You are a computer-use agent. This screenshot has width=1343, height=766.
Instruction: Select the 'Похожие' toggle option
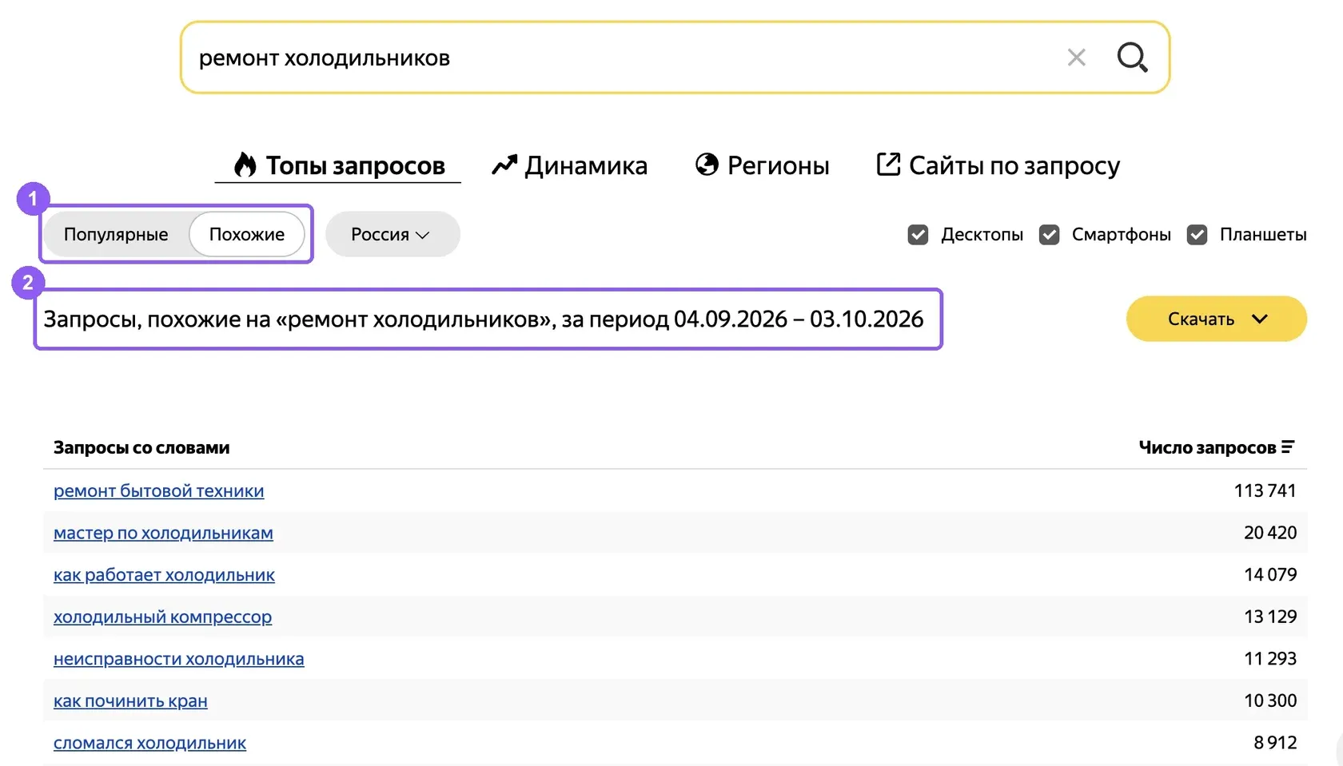(x=247, y=234)
